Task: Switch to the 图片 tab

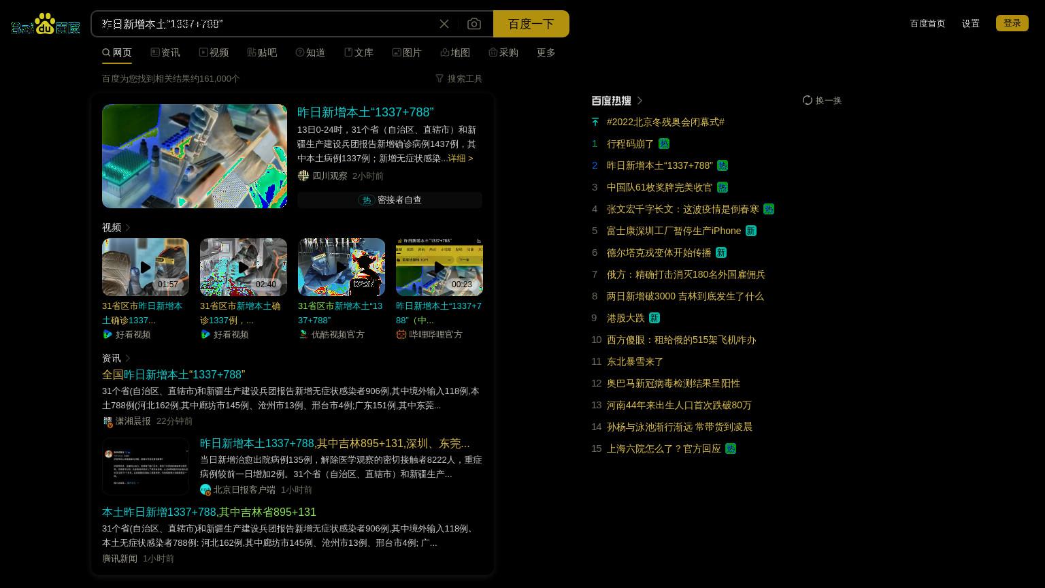Action: tap(407, 52)
